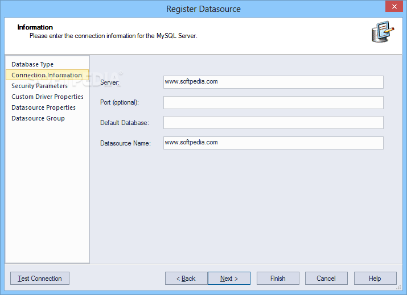Click the Register Datasource title bar
Image resolution: width=407 pixels, height=295 pixels.
click(203, 9)
